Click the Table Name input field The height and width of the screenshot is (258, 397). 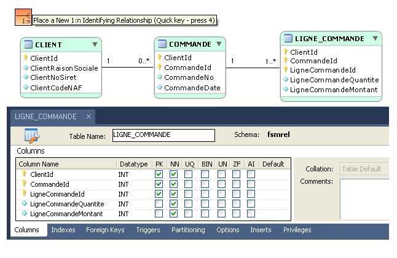click(163, 135)
